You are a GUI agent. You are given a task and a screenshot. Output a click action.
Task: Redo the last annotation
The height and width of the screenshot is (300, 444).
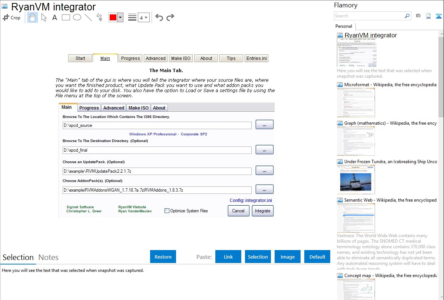click(x=170, y=17)
